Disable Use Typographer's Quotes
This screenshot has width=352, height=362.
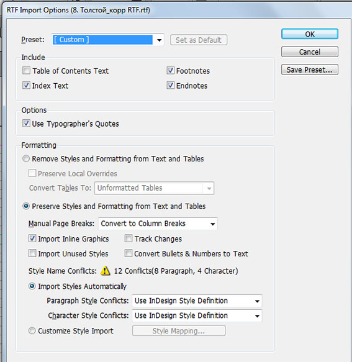click(x=26, y=124)
